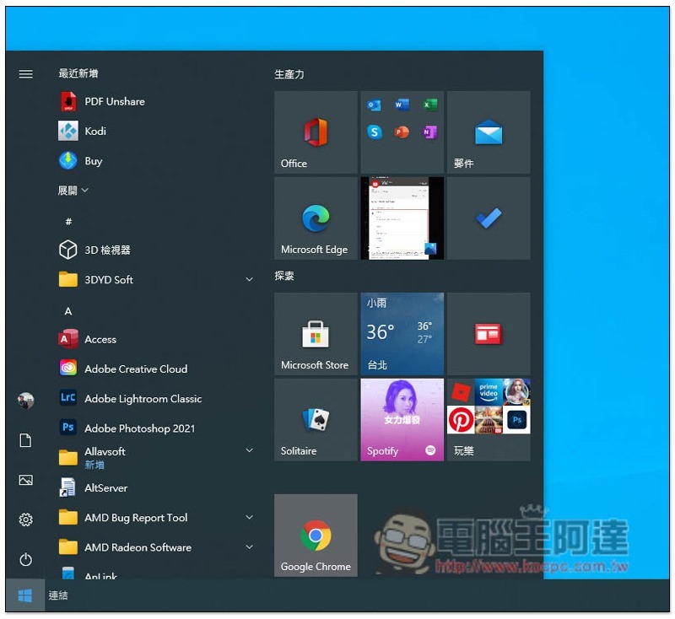The image size is (675, 619).
Task: Open the A letter index header
Action: pos(68,311)
